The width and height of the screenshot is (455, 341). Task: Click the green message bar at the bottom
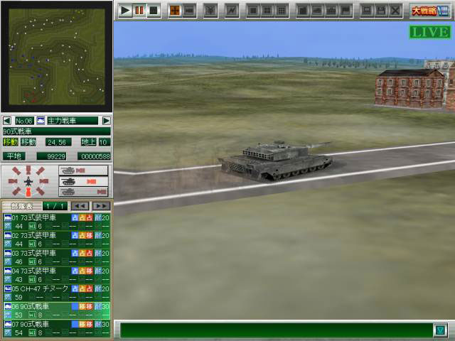pos(277,330)
